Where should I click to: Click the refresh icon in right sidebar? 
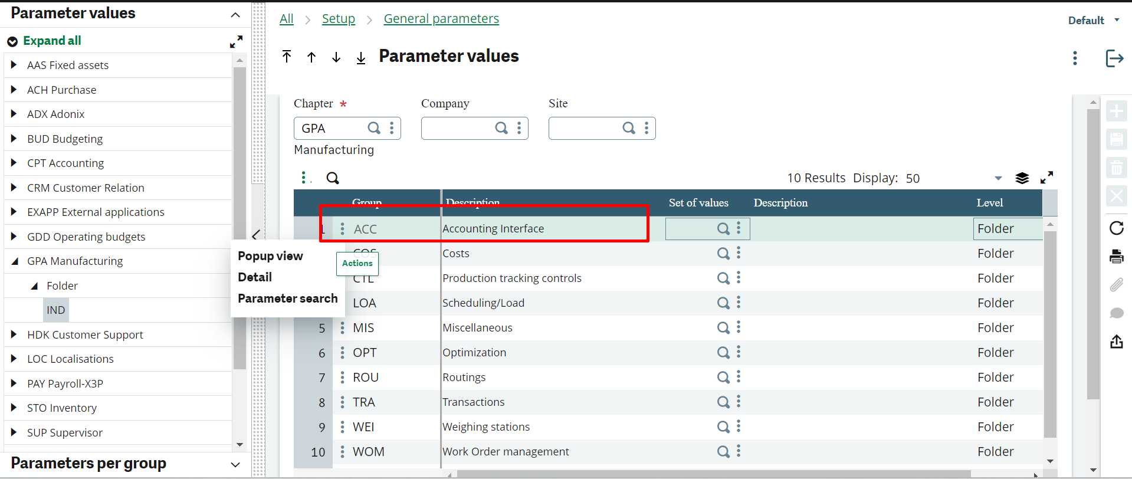coord(1116,228)
